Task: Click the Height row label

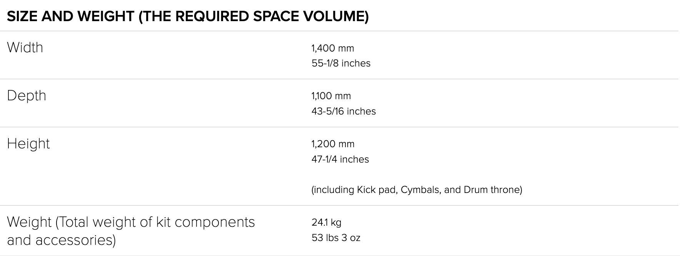Action: tap(28, 144)
